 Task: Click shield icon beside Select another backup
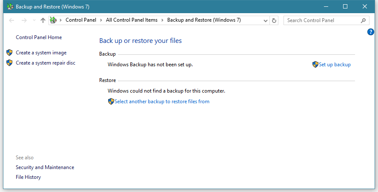click(111, 102)
